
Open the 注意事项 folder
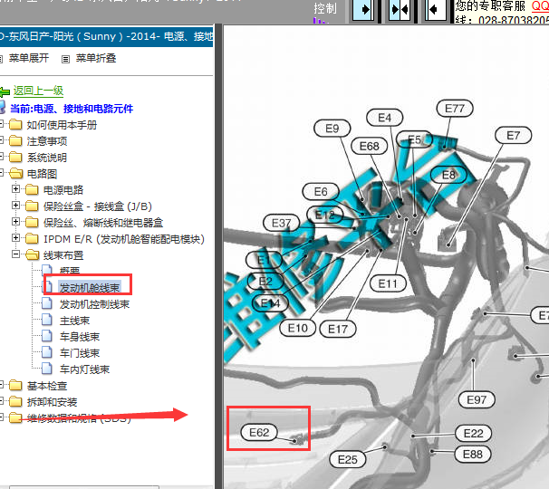coord(47,141)
